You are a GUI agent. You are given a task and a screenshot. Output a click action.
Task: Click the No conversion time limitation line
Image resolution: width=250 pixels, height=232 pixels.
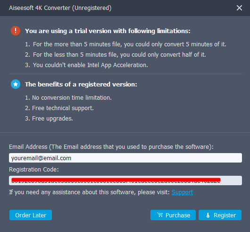[68, 97]
